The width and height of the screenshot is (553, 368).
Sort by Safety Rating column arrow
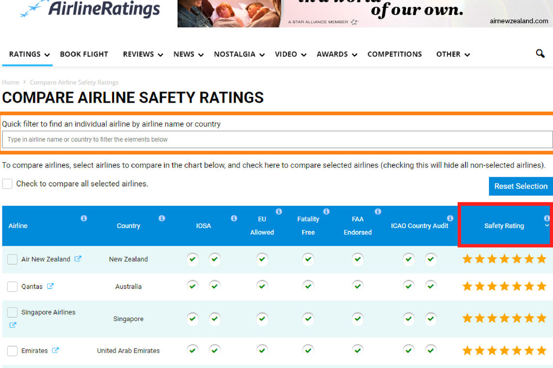547,226
